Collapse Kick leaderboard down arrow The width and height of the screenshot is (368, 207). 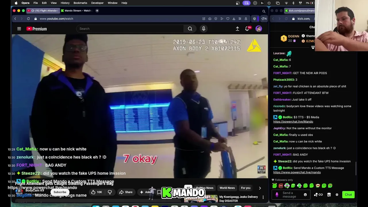click(x=313, y=47)
